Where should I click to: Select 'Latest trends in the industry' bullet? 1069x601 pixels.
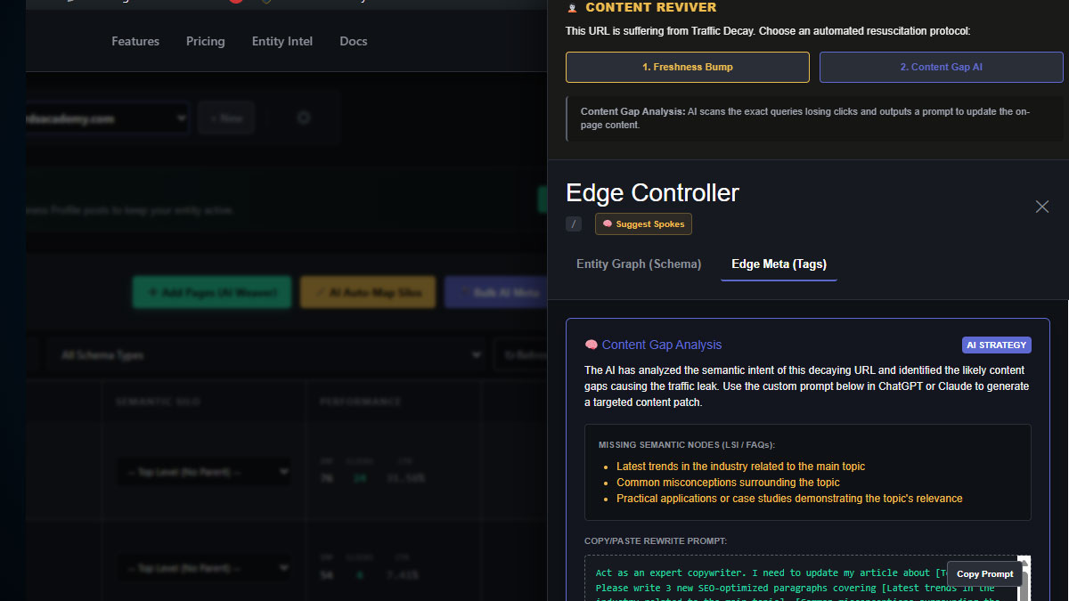coord(740,467)
